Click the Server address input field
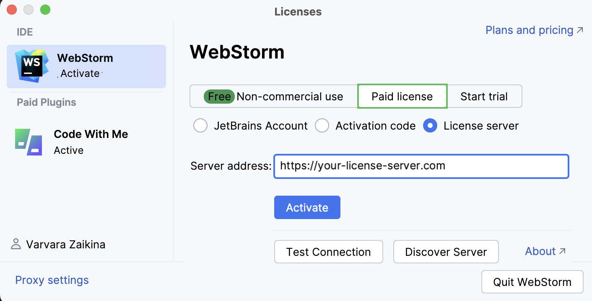This screenshot has height=301, width=592. (421, 166)
